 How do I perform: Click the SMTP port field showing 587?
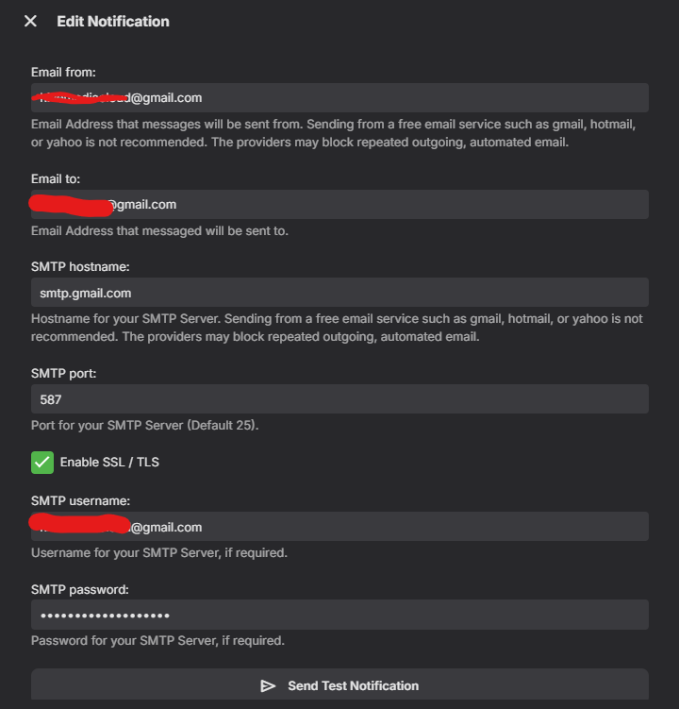[x=339, y=399]
